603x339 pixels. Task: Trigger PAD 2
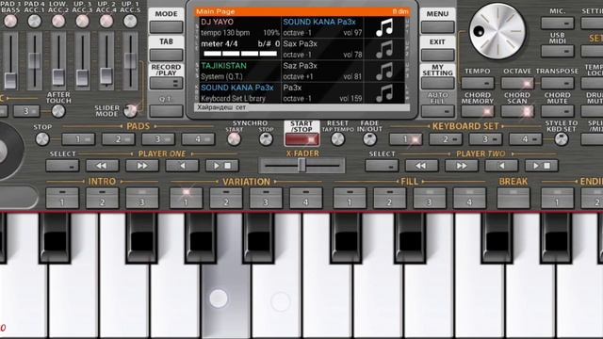click(119, 139)
